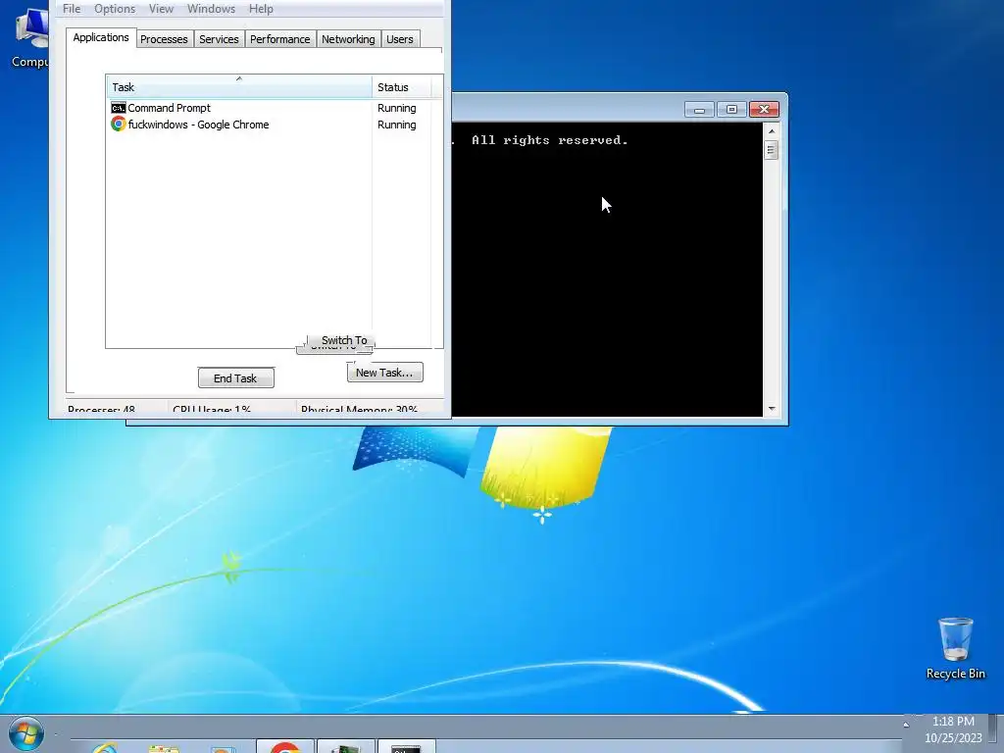Viewport: 1004px width, 753px height.
Task: Click Windows Explorer folder on the taskbar
Action: [x=164, y=748]
